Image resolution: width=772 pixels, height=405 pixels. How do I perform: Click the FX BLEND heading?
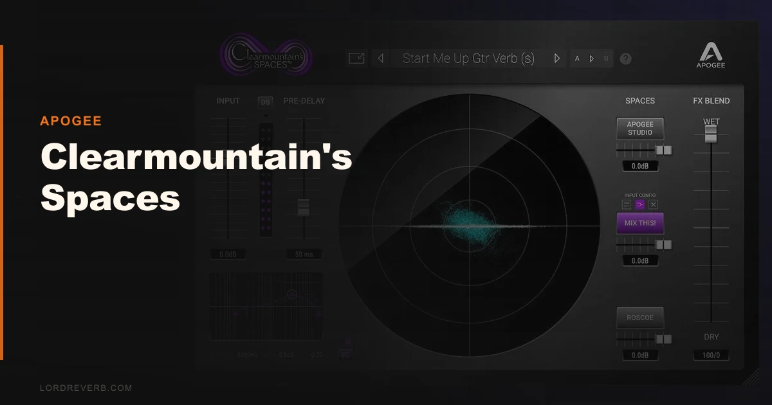(712, 101)
